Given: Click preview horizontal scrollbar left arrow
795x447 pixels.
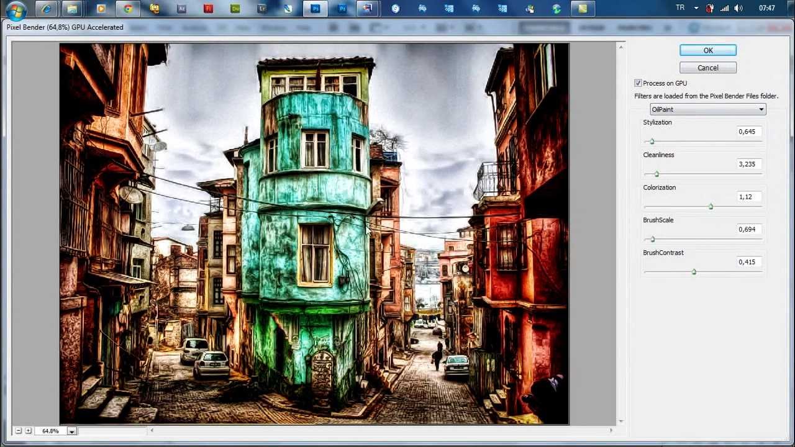Looking at the screenshot, I should [152, 430].
